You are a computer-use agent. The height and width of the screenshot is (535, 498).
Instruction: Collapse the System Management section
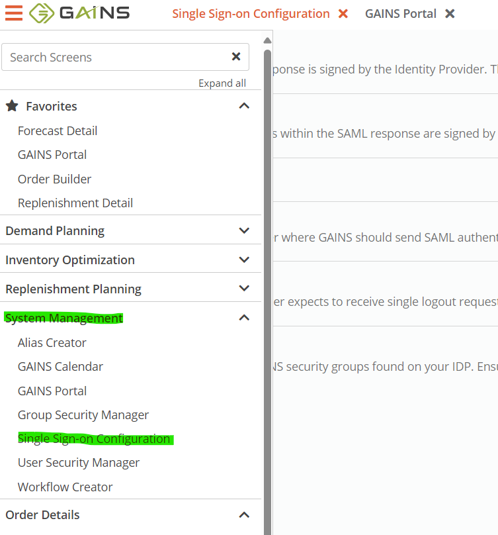pos(244,318)
